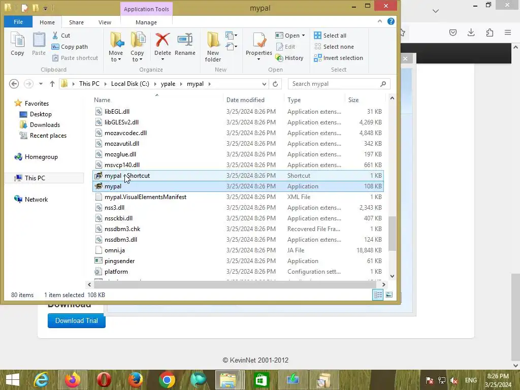Open the Move to folder menu

[116, 47]
